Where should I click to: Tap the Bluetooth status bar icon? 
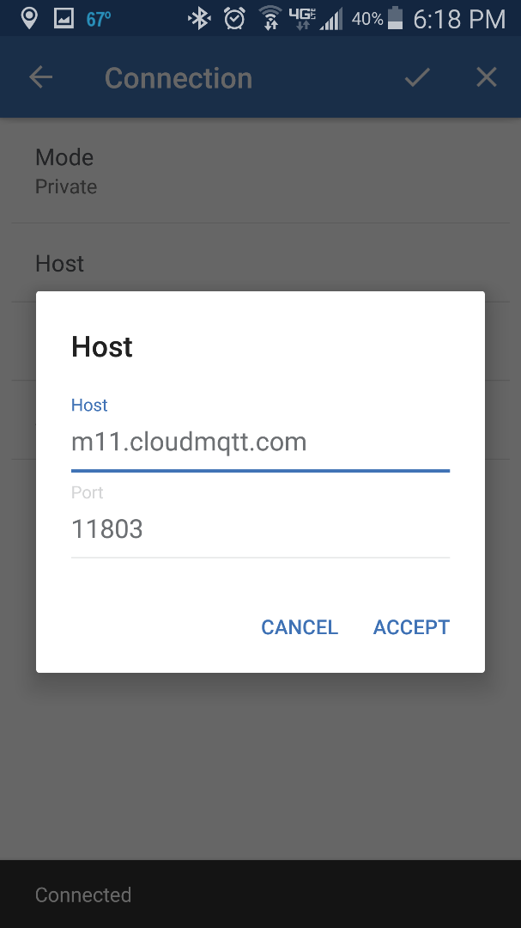[199, 17]
